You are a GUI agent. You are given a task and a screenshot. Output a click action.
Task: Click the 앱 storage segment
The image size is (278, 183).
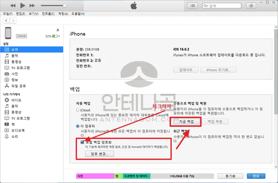pyautogui.click(x=118, y=176)
